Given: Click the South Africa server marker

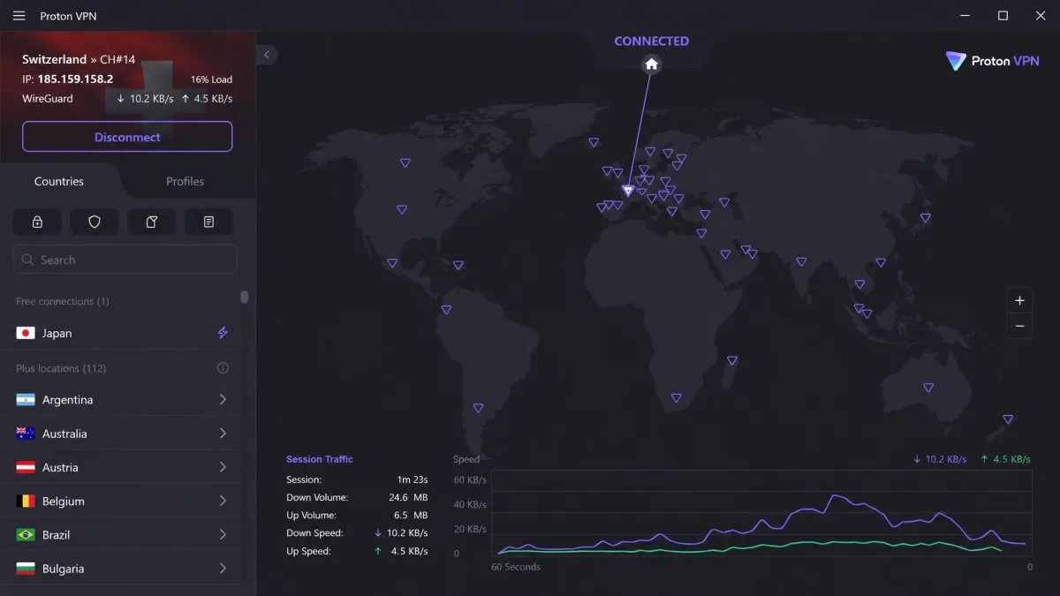Looking at the screenshot, I should [677, 398].
